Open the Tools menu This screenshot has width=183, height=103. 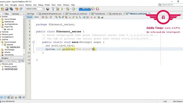click(x=59, y=5)
